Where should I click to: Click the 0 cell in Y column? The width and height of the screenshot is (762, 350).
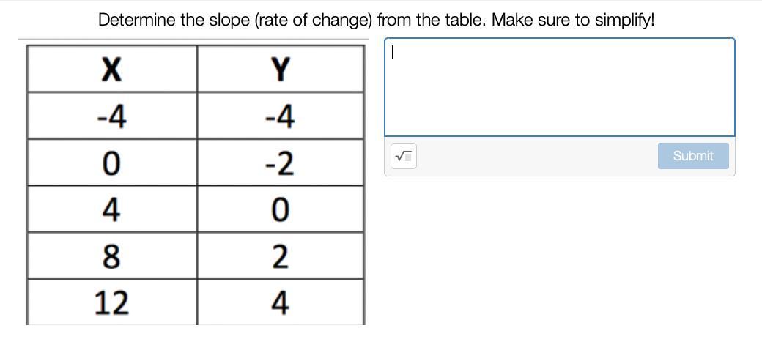pos(280,209)
